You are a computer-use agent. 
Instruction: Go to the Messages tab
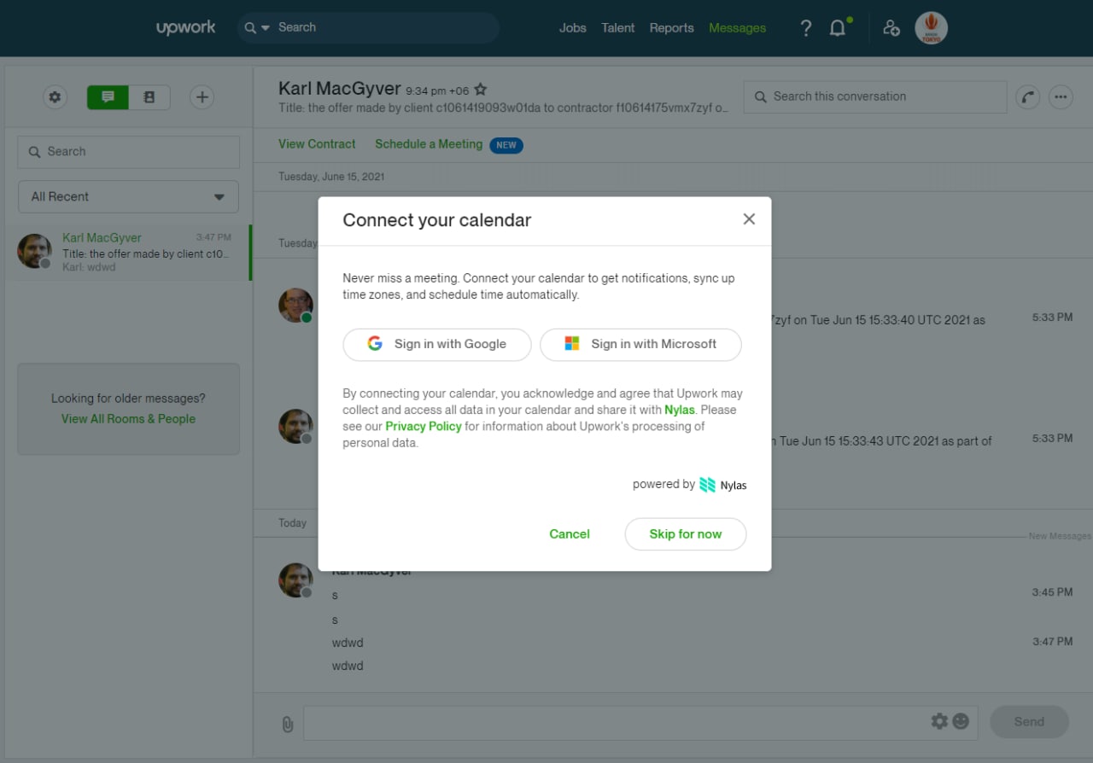737,28
